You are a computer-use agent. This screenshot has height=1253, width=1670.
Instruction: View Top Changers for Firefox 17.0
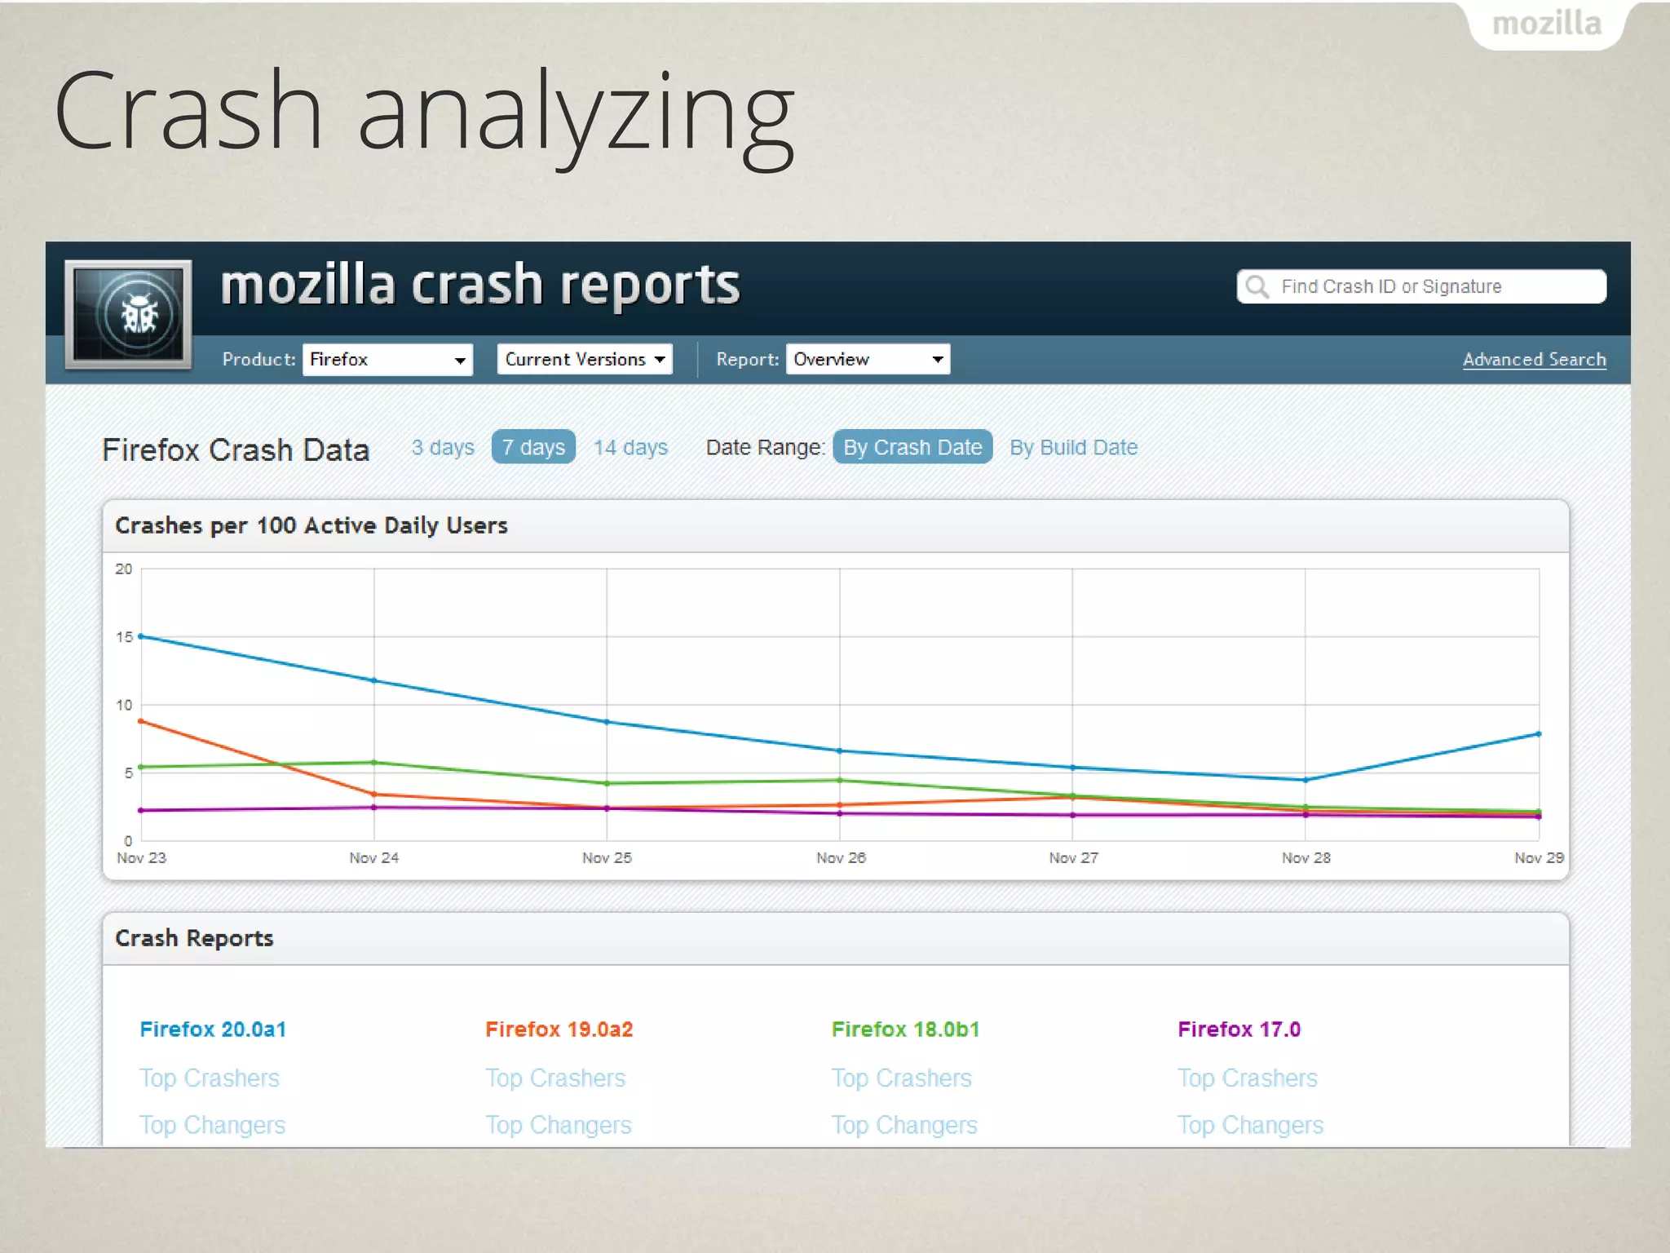1250,1126
